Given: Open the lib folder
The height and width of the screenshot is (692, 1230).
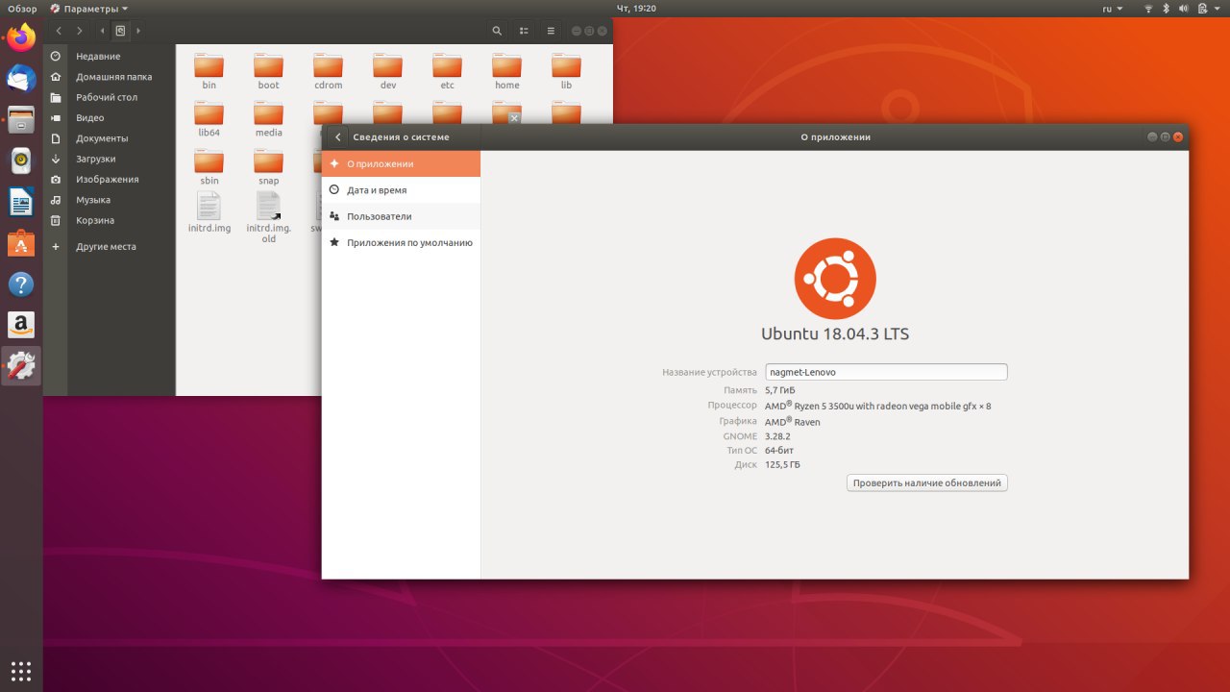Looking at the screenshot, I should [566, 71].
